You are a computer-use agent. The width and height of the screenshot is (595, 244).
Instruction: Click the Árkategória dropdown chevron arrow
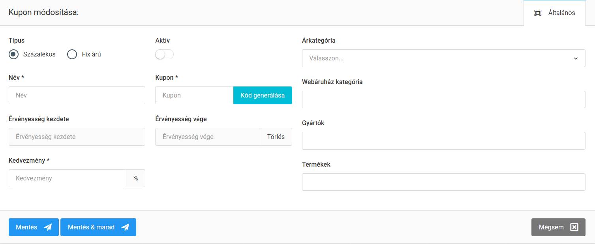coord(575,58)
